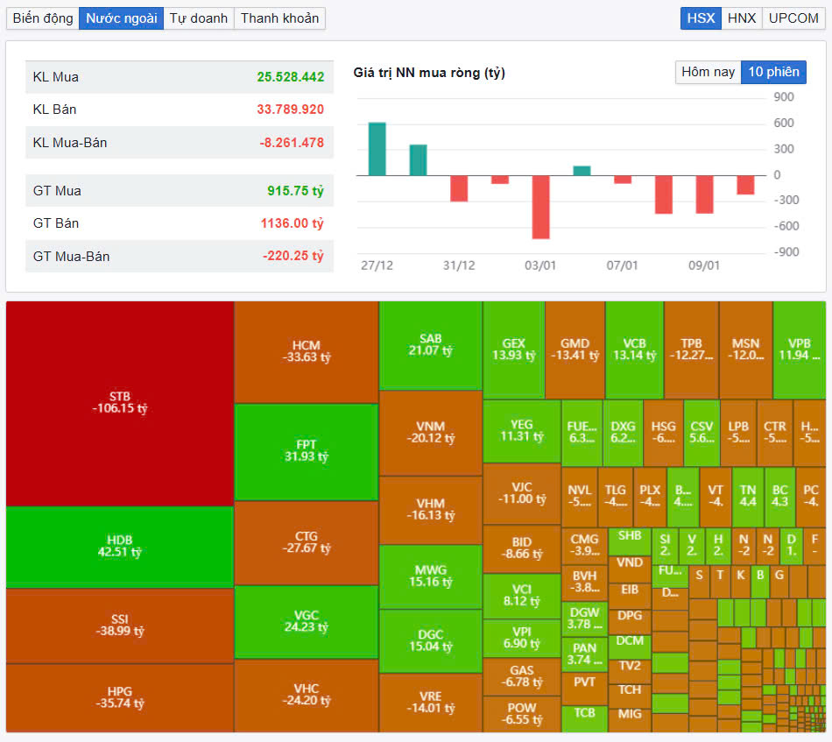The height and width of the screenshot is (742, 832).
Task: Click the VHM -16.13 tỷ tile
Action: (x=430, y=510)
